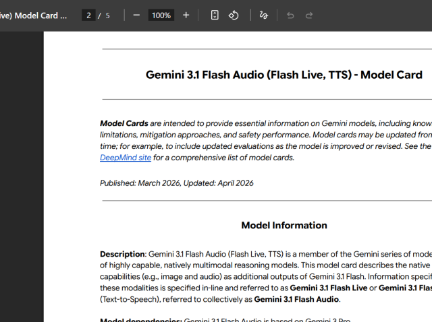
Task: Click the heading 'Gemini 3.1 Flash Audio (Flash Live, TTS) - Model Card'
Action: [284, 75]
